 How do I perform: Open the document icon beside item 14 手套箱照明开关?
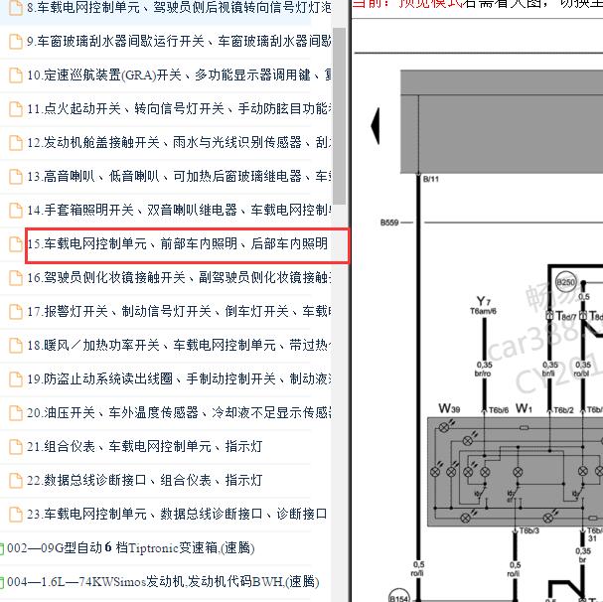[x=15, y=211]
